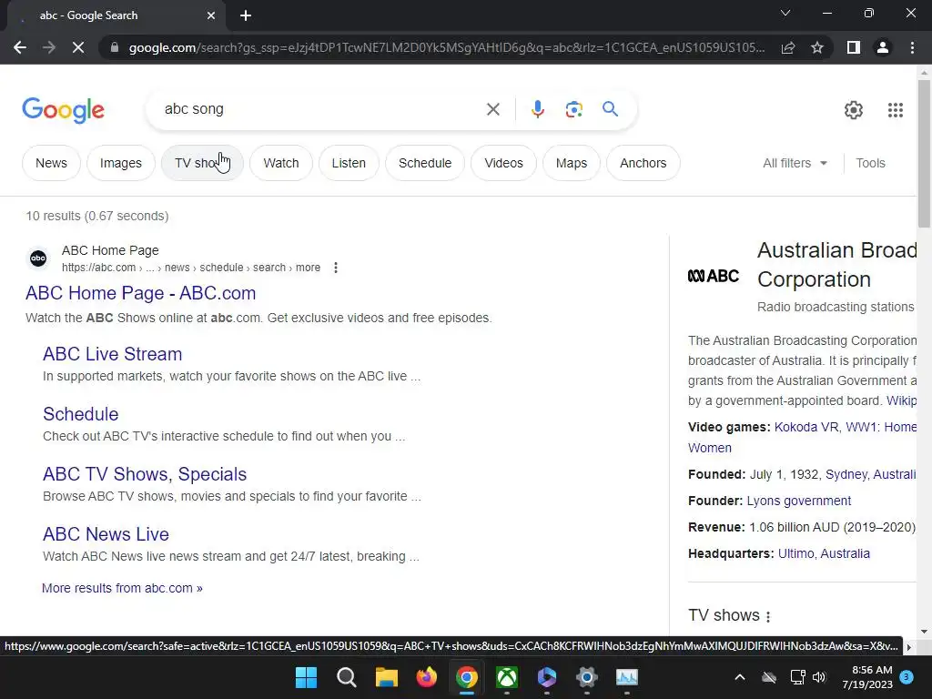This screenshot has width=932, height=699.
Task: Submit the search with the magnifier icon
Action: click(x=610, y=109)
